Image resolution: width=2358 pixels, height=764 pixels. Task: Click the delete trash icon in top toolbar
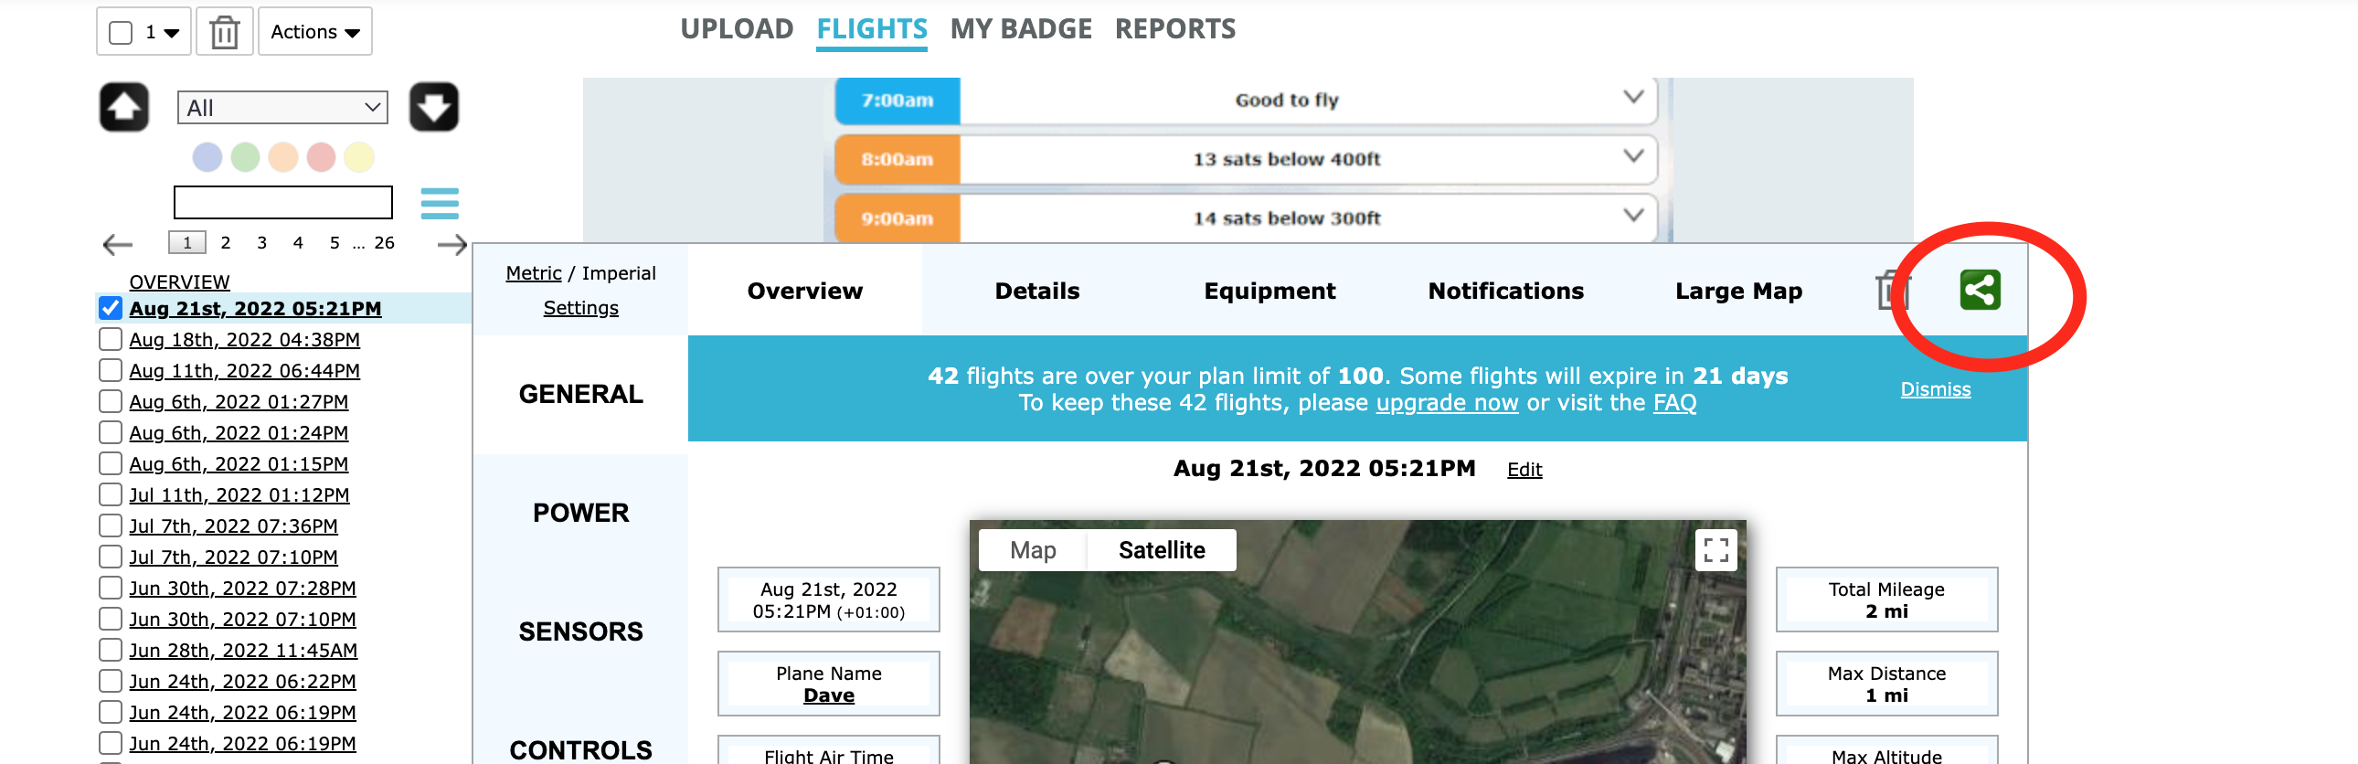(x=224, y=32)
